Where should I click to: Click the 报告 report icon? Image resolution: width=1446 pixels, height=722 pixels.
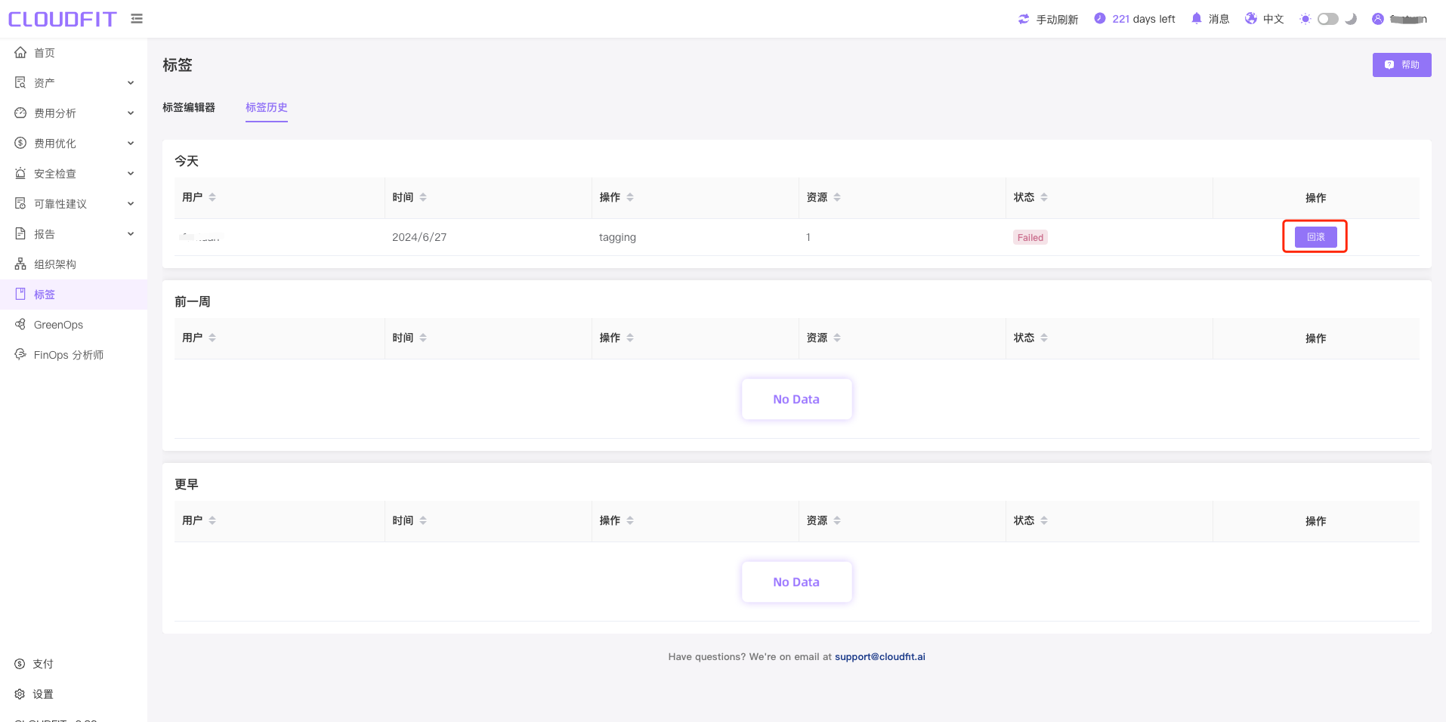click(20, 233)
